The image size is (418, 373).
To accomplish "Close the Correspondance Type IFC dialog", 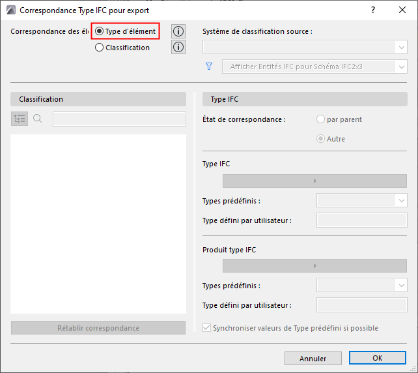I will pyautogui.click(x=402, y=10).
